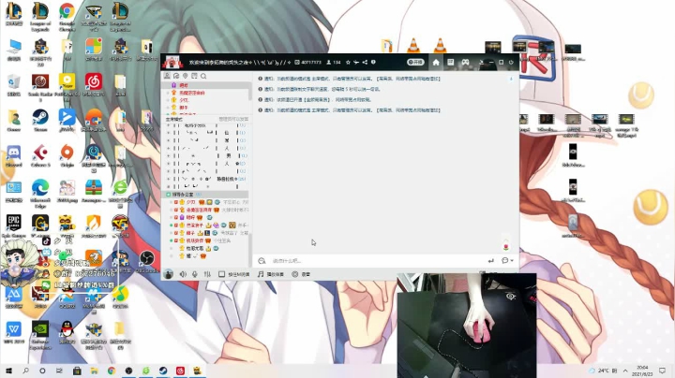Click the star favorite icon in YY title bar
Image resolution: width=675 pixels, height=378 pixels.
(348, 63)
